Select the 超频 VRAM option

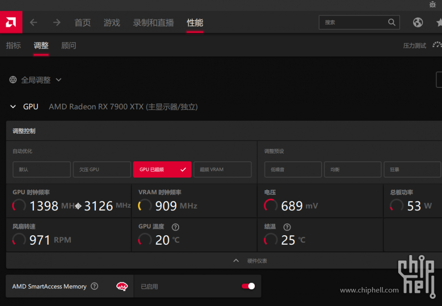pyautogui.click(x=222, y=169)
